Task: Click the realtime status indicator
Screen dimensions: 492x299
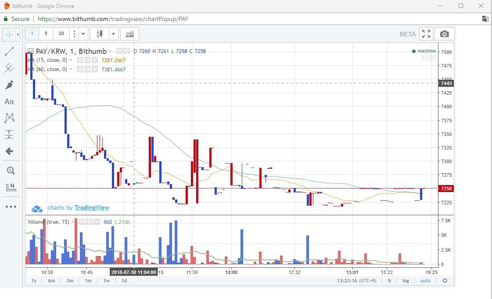Action: (x=424, y=51)
